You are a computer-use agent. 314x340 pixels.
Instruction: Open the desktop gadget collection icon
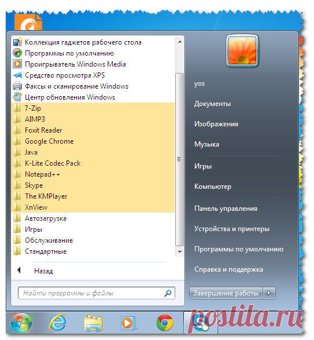[17, 42]
